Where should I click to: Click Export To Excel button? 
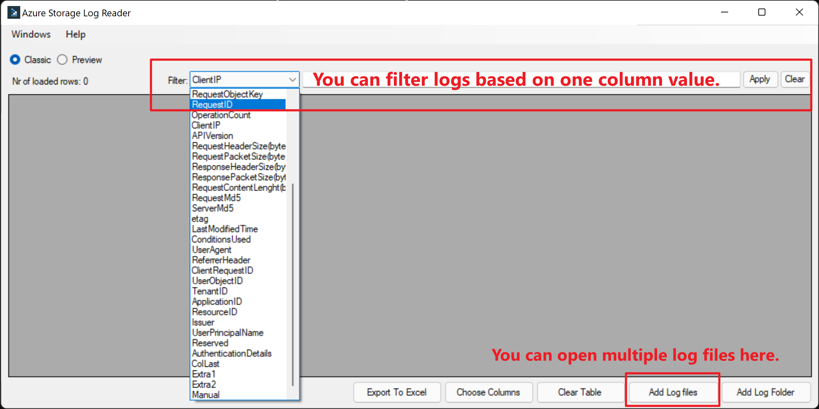point(397,392)
